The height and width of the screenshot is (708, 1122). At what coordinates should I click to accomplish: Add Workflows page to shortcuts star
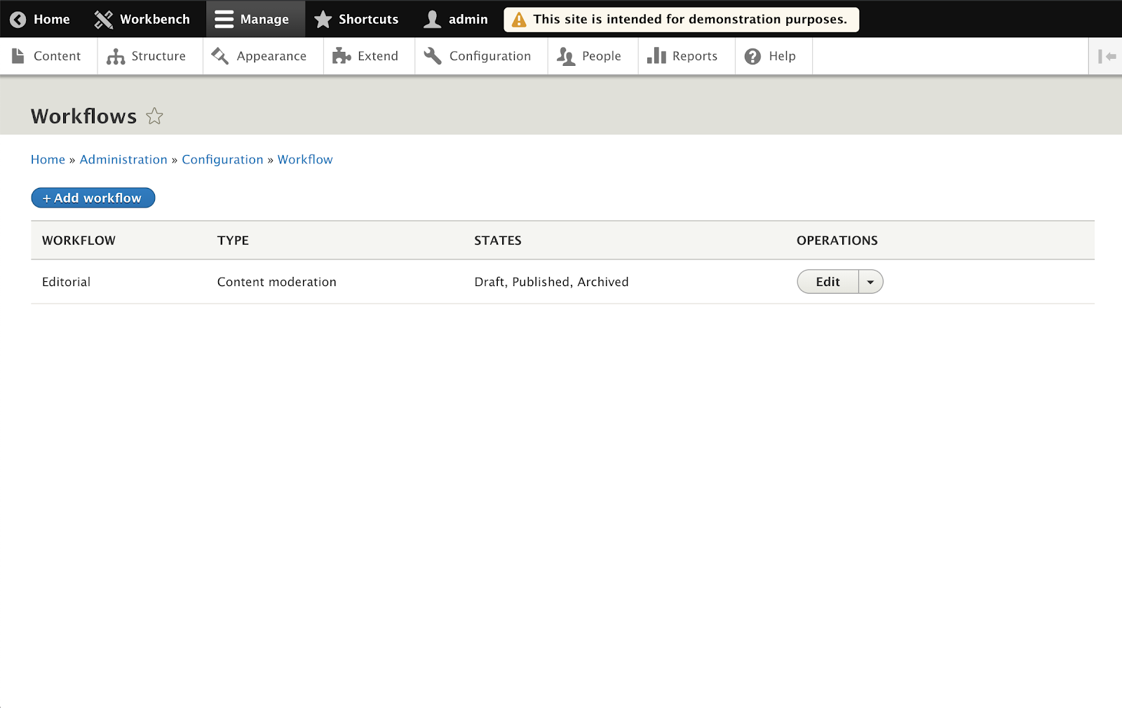pyautogui.click(x=154, y=116)
